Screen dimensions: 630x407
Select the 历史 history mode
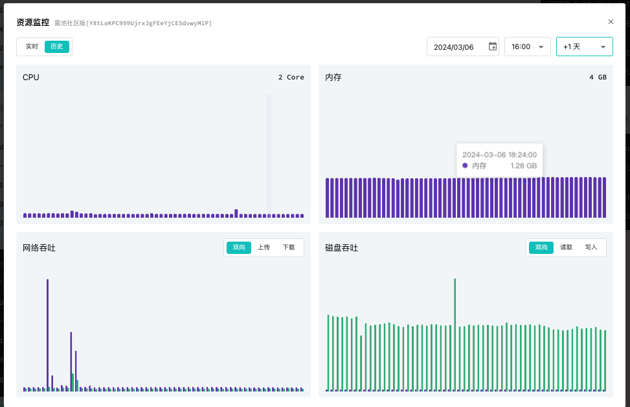(x=56, y=47)
